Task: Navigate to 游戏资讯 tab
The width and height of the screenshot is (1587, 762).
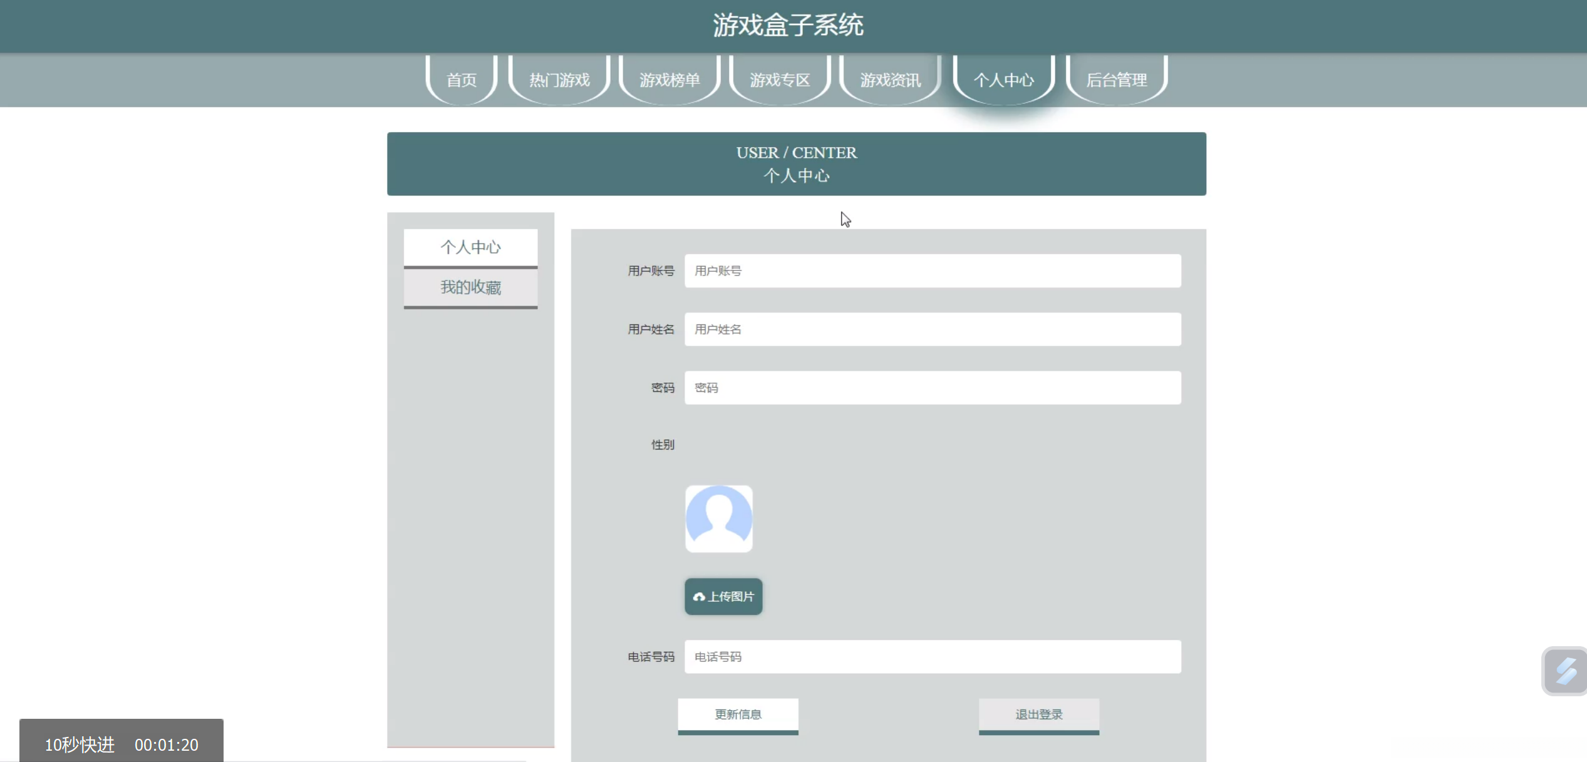Action: (890, 80)
